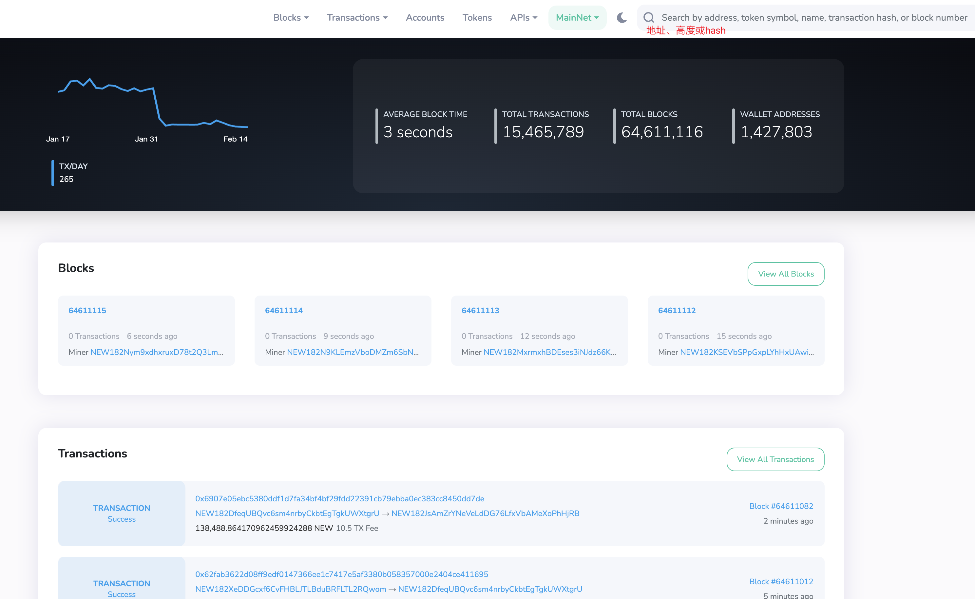The image size is (975, 599).
Task: Open transaction hash 0x6907e05ebc...
Action: (x=339, y=498)
